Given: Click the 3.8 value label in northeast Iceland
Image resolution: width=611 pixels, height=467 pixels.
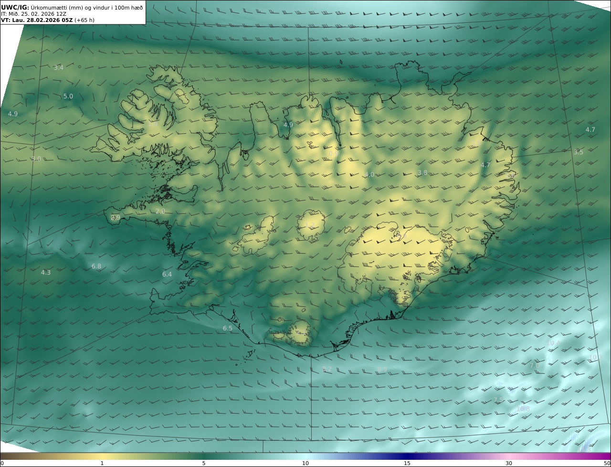Looking at the screenshot, I should (x=422, y=173).
